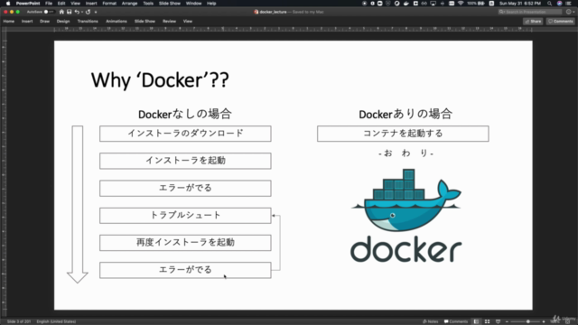Click the Siri icon in menu bar
Image resolution: width=578 pixels, height=325 pixels.
(x=560, y=4)
